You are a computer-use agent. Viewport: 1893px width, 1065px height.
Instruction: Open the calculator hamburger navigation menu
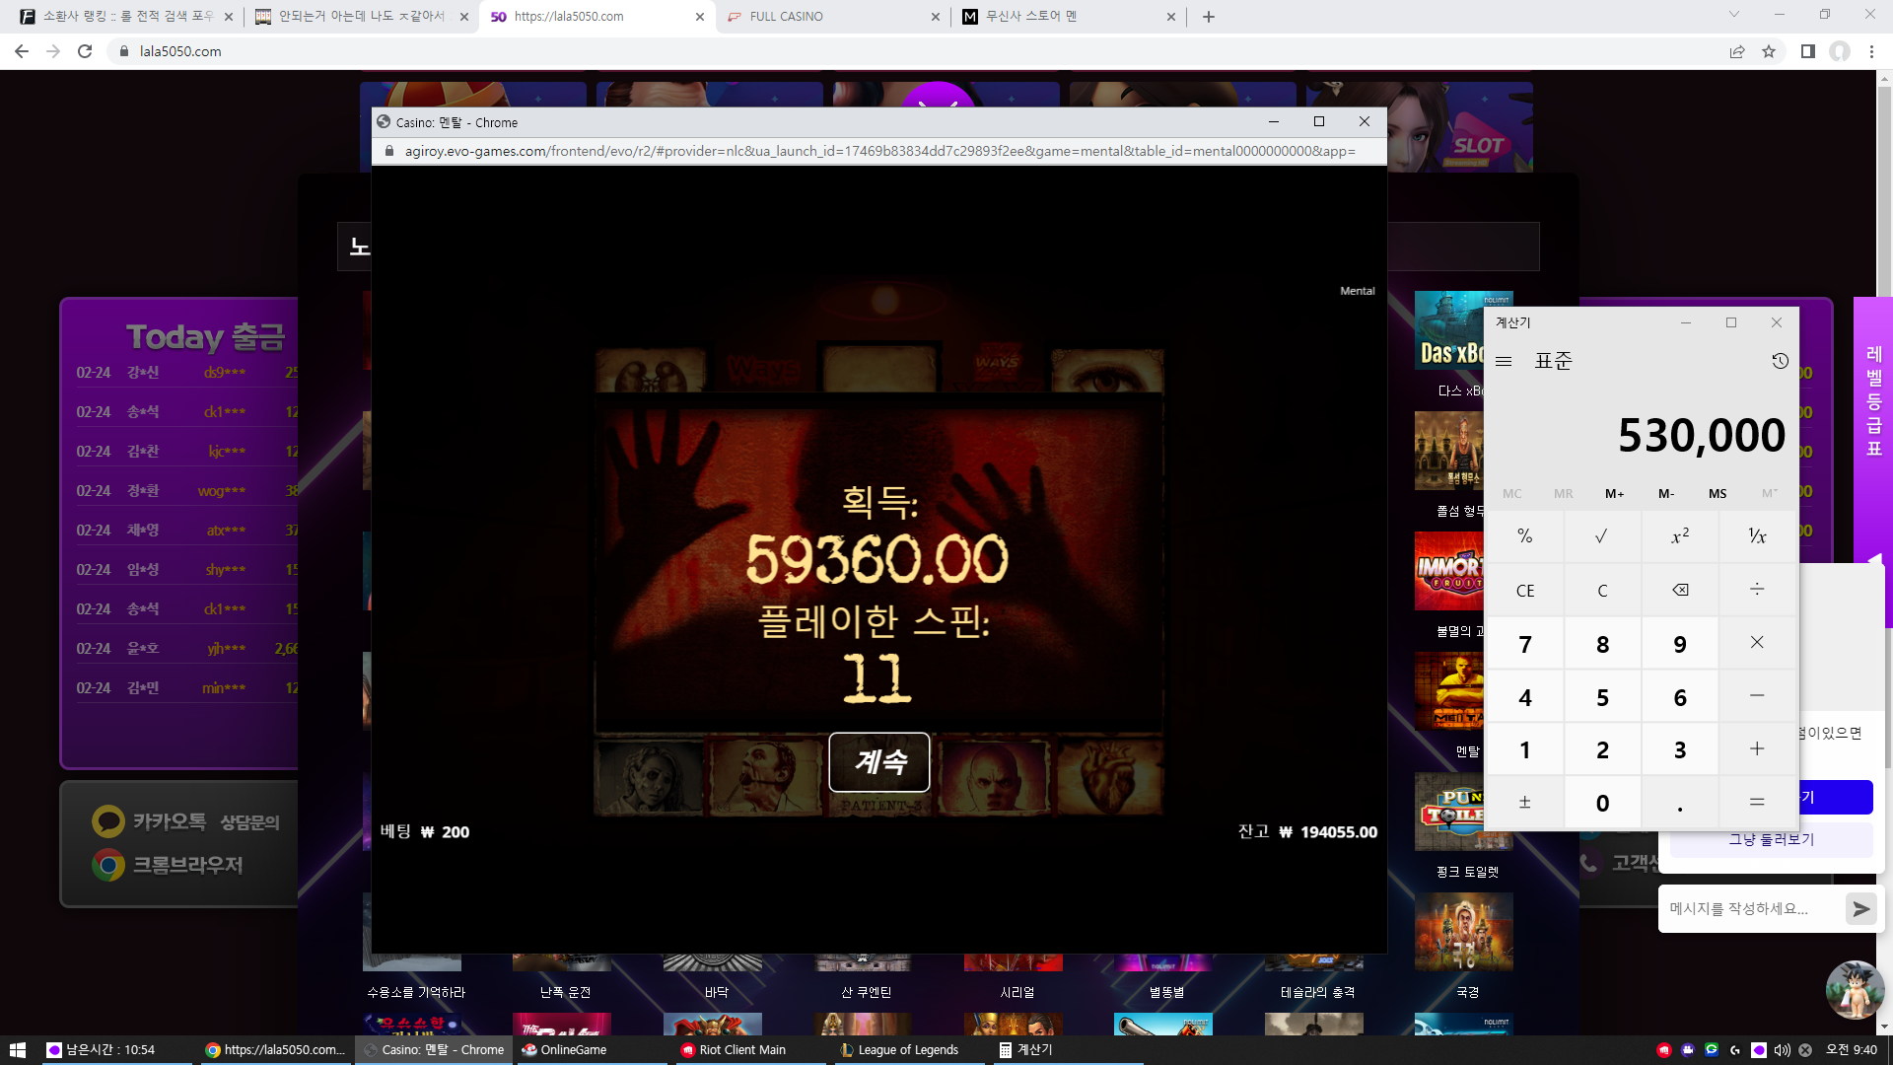pos(1504,361)
